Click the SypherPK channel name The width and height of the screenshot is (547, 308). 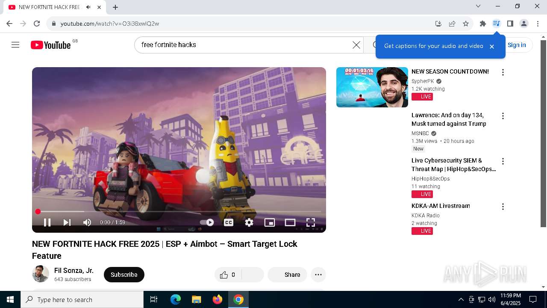[x=423, y=81]
